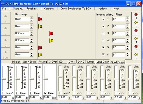
Task: Toggle inverted polarity for output 1
Action: 103,19
